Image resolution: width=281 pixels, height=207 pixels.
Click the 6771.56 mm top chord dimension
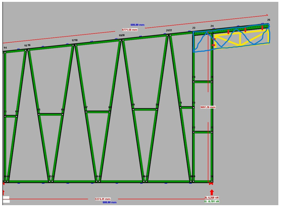(130, 30)
